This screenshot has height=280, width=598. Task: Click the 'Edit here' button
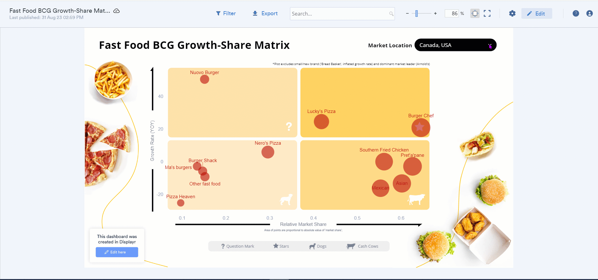point(117,252)
